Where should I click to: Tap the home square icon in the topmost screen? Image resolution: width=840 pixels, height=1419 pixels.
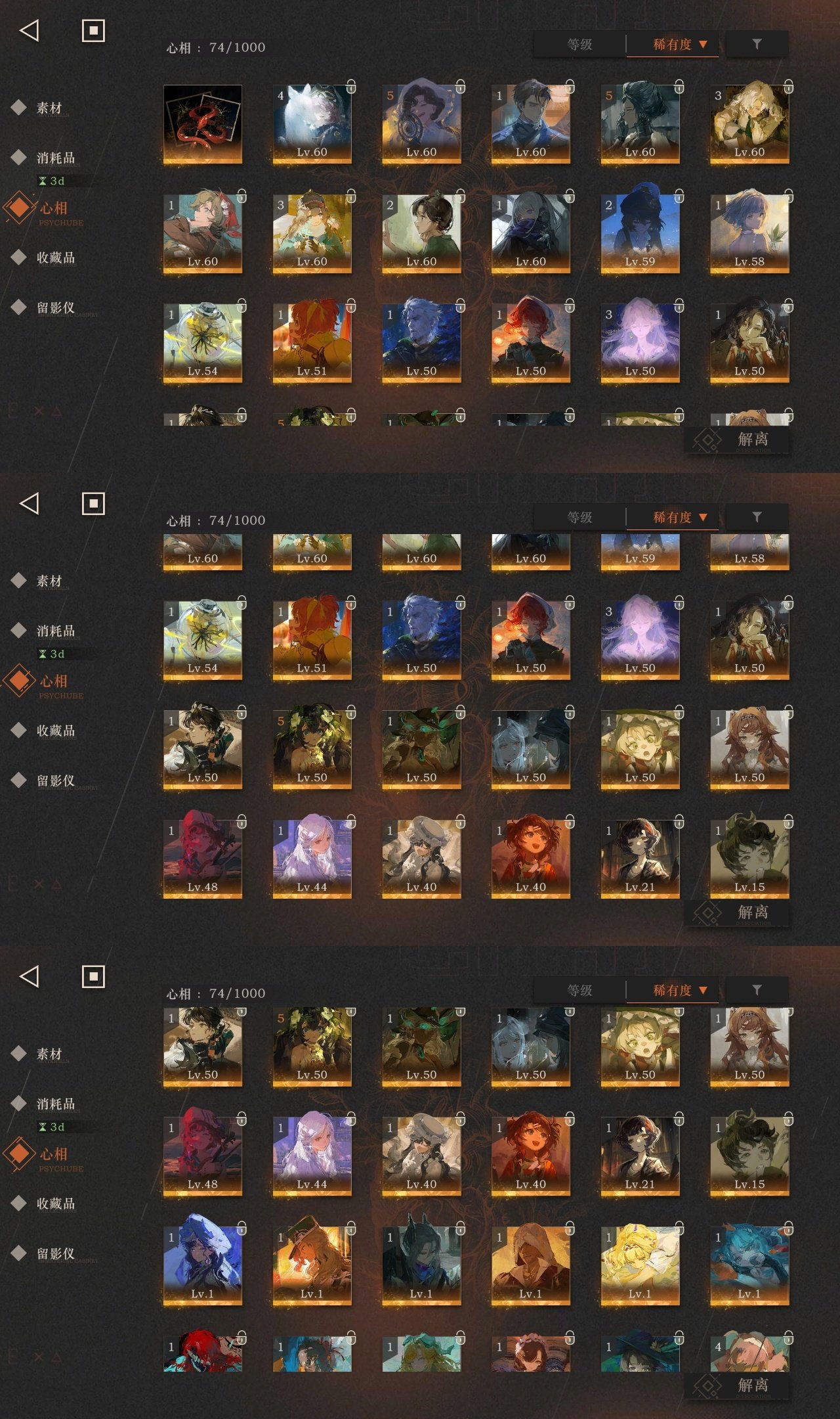(93, 30)
